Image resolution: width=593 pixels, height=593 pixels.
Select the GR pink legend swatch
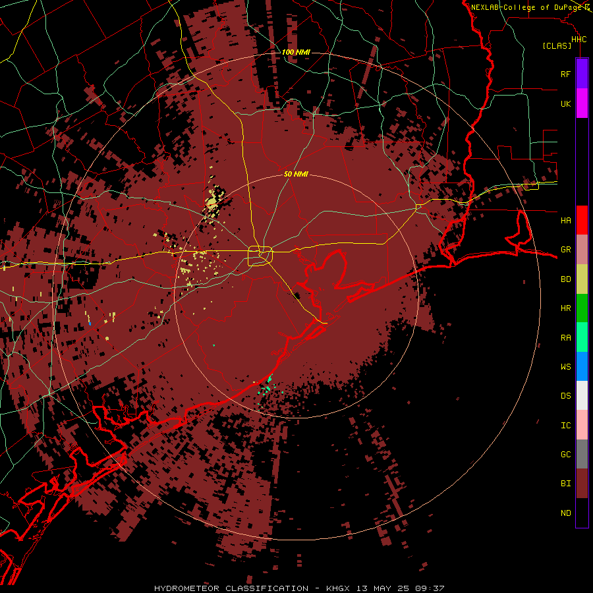tap(582, 250)
